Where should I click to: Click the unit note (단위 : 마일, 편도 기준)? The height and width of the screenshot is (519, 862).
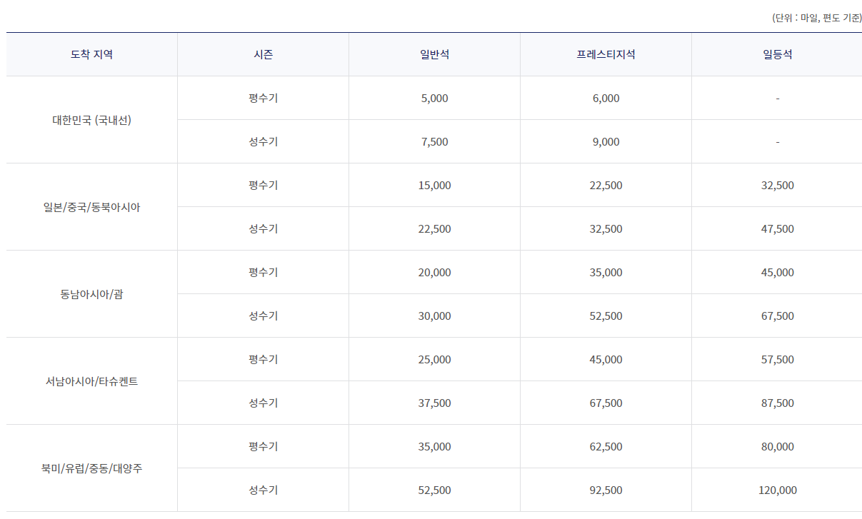coord(816,18)
